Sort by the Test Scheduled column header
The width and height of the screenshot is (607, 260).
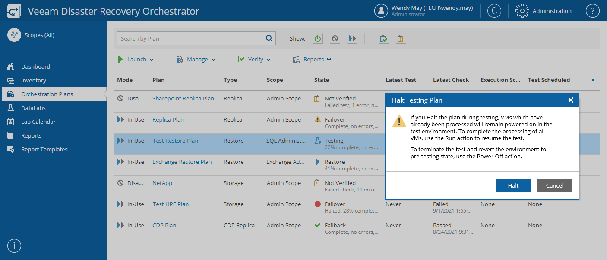pyautogui.click(x=549, y=80)
